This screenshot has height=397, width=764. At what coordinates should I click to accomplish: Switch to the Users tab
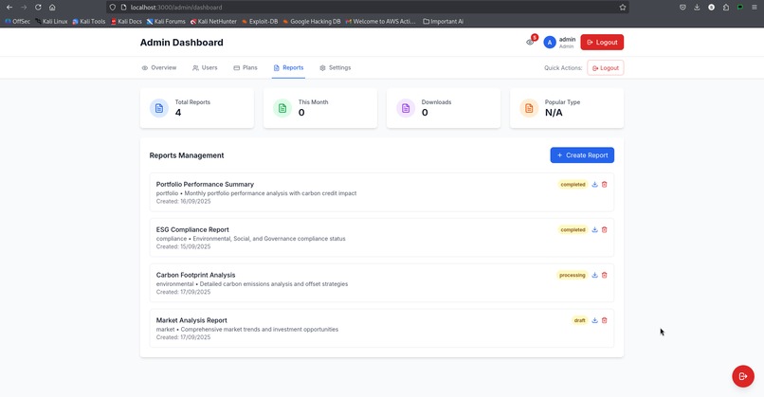205,67
